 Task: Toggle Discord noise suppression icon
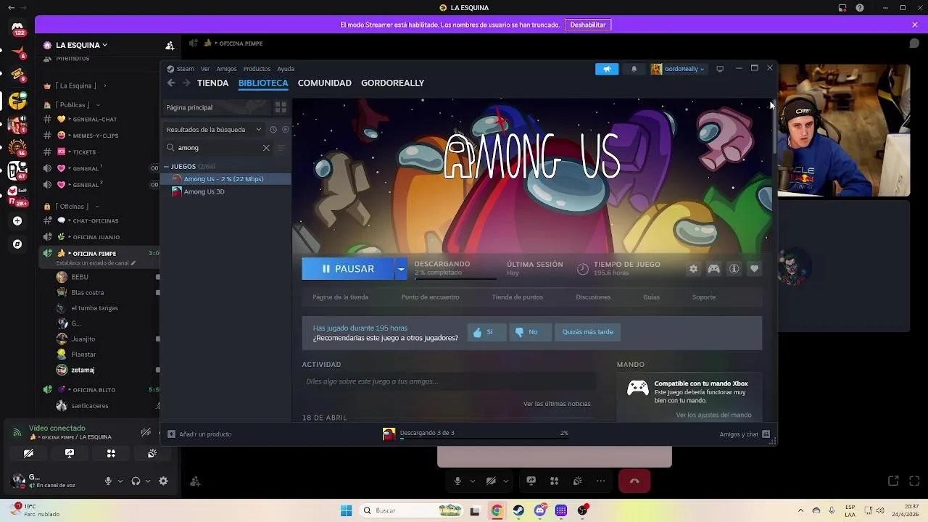146,432
